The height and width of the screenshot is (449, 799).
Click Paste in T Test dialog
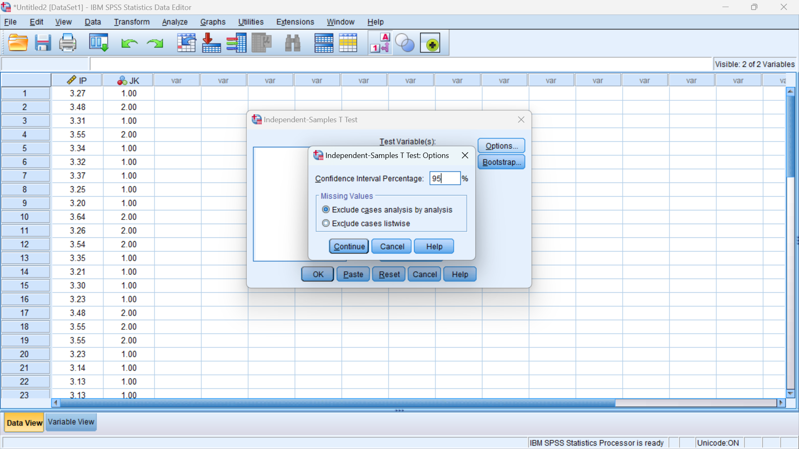(353, 274)
